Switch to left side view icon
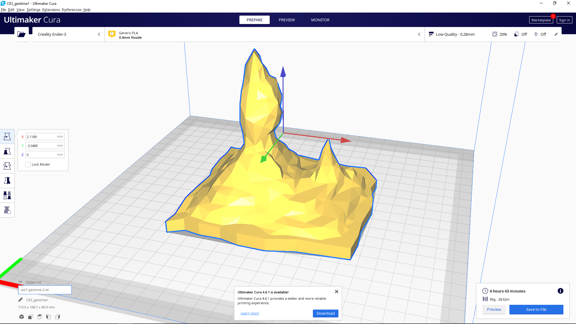576x324 pixels. click(49, 317)
